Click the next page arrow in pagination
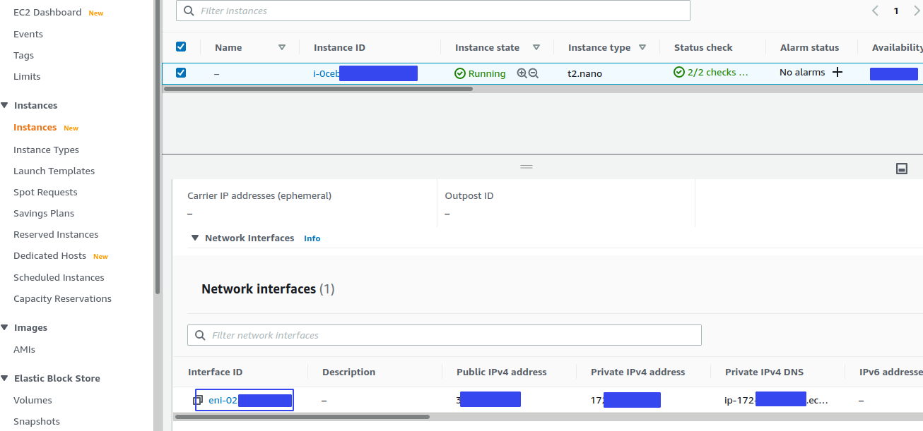The width and height of the screenshot is (923, 431). coord(917,11)
